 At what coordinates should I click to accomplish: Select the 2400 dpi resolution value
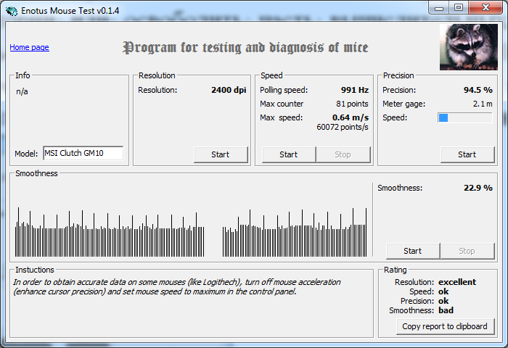point(229,90)
